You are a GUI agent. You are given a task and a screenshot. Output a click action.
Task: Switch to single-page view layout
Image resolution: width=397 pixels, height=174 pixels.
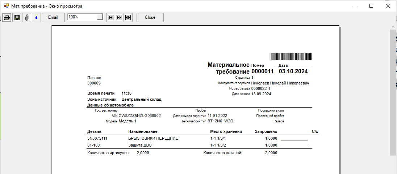pyautogui.click(x=110, y=17)
